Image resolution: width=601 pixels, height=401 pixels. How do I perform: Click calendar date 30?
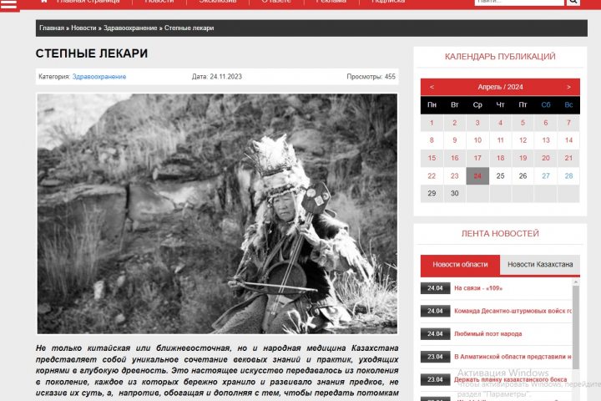click(455, 194)
